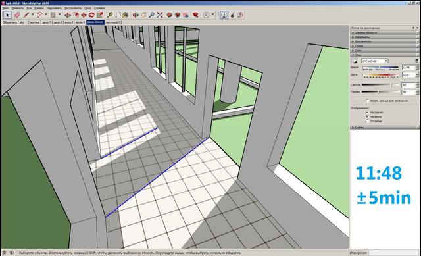Click the time field showing 11:48
421x256 pixels.
(x=409, y=68)
